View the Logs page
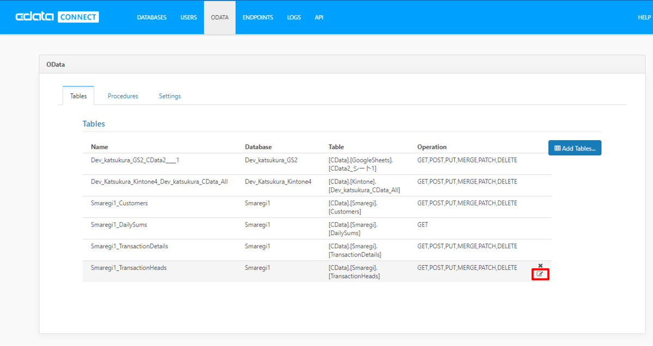 294,17
